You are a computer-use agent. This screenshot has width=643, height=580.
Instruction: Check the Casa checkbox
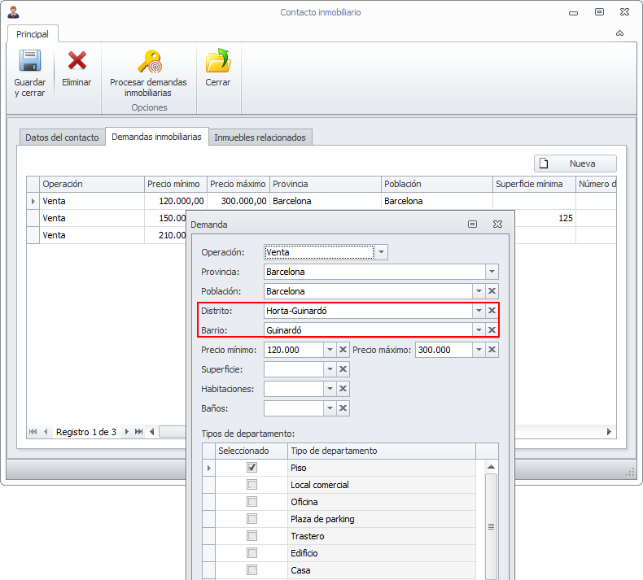(252, 570)
